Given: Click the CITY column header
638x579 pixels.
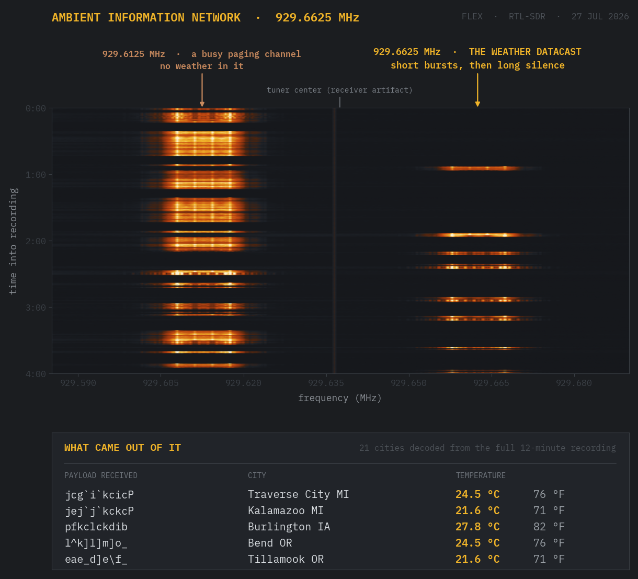Looking at the screenshot, I should coord(257,475).
